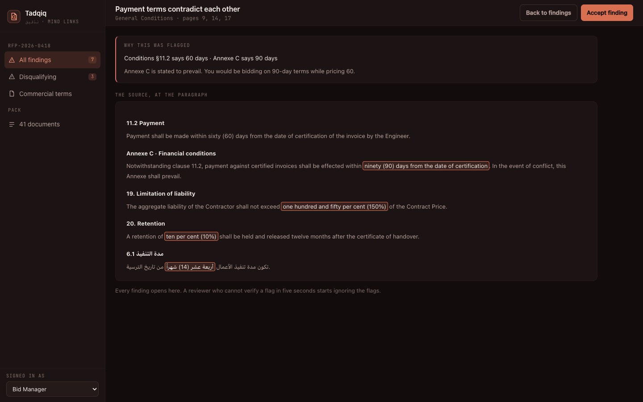Click the list icon beside 41 documents
Viewport: 643px width, 402px height.
point(12,124)
